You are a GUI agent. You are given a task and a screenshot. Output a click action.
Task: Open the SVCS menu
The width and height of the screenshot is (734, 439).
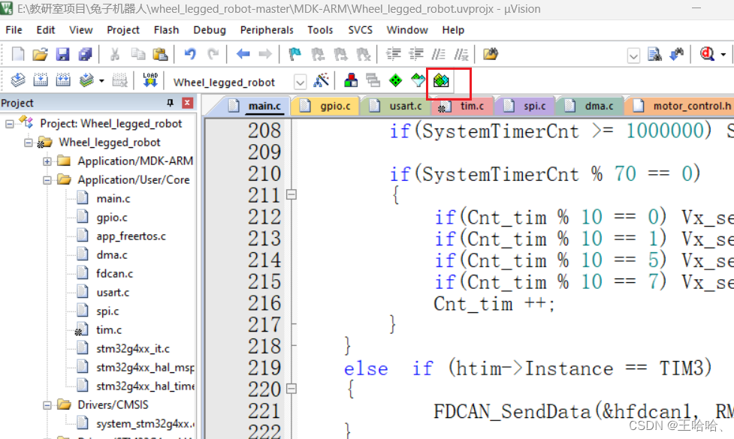[361, 30]
